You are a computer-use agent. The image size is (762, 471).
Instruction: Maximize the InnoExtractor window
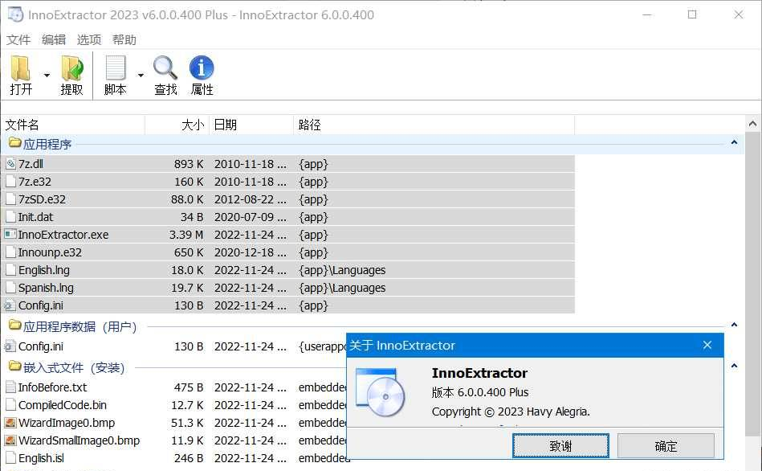tap(692, 14)
